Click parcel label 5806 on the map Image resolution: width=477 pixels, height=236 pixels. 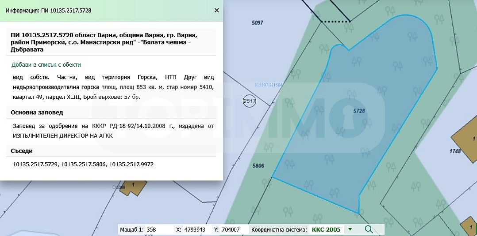[258, 165]
